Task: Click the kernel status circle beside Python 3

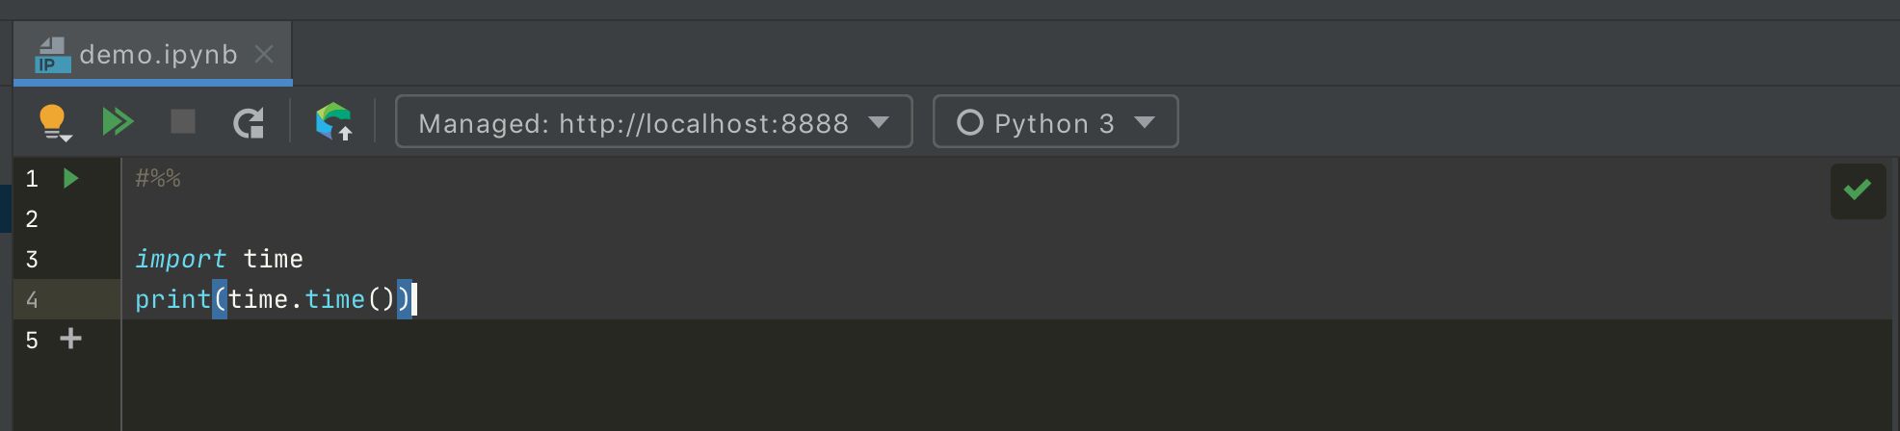Action: click(x=969, y=122)
